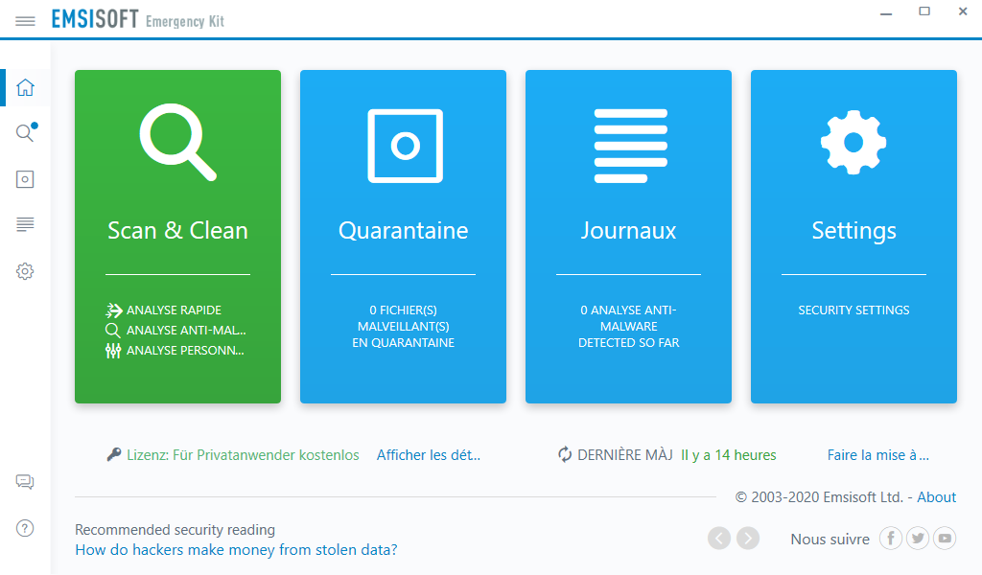Open the YouTube follow icon
Screen dimensions: 982x575
coord(945,538)
